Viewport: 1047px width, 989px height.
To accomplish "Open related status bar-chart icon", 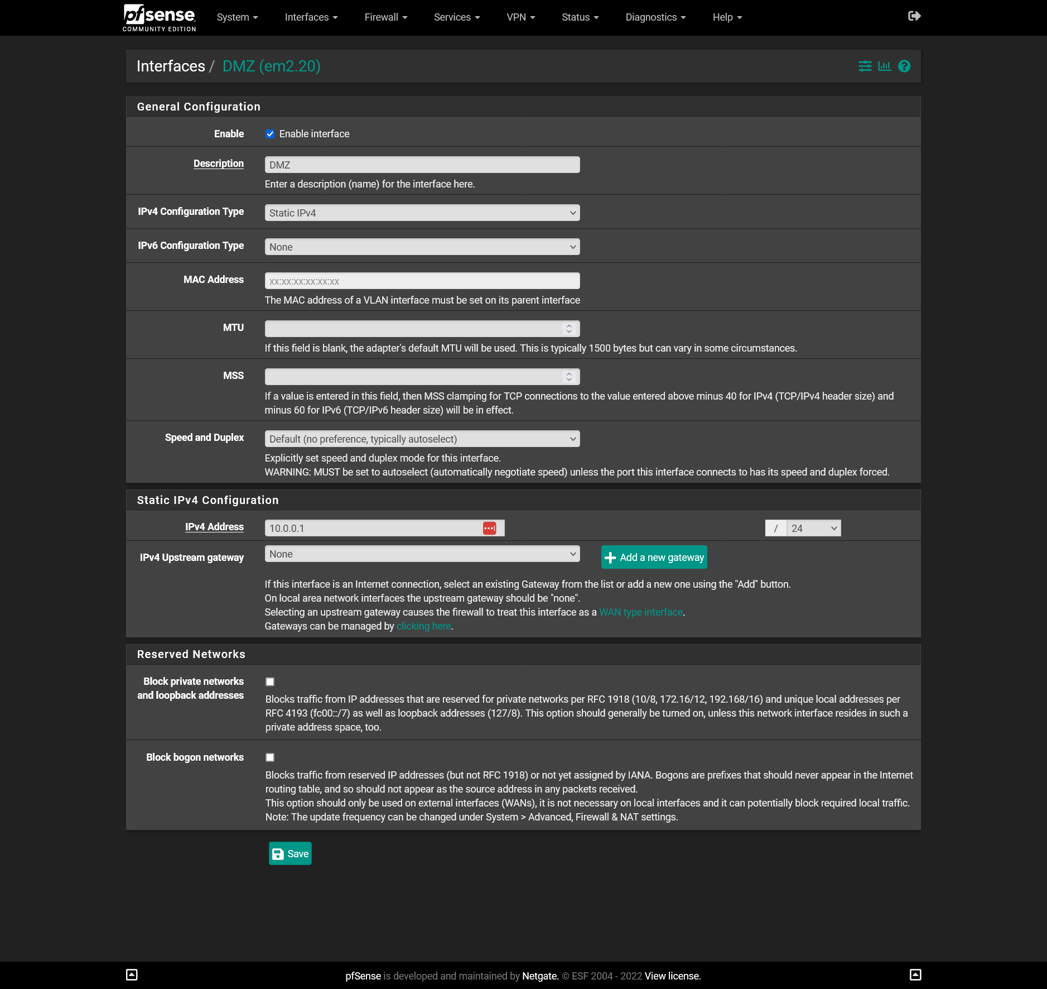I will pyautogui.click(x=885, y=66).
